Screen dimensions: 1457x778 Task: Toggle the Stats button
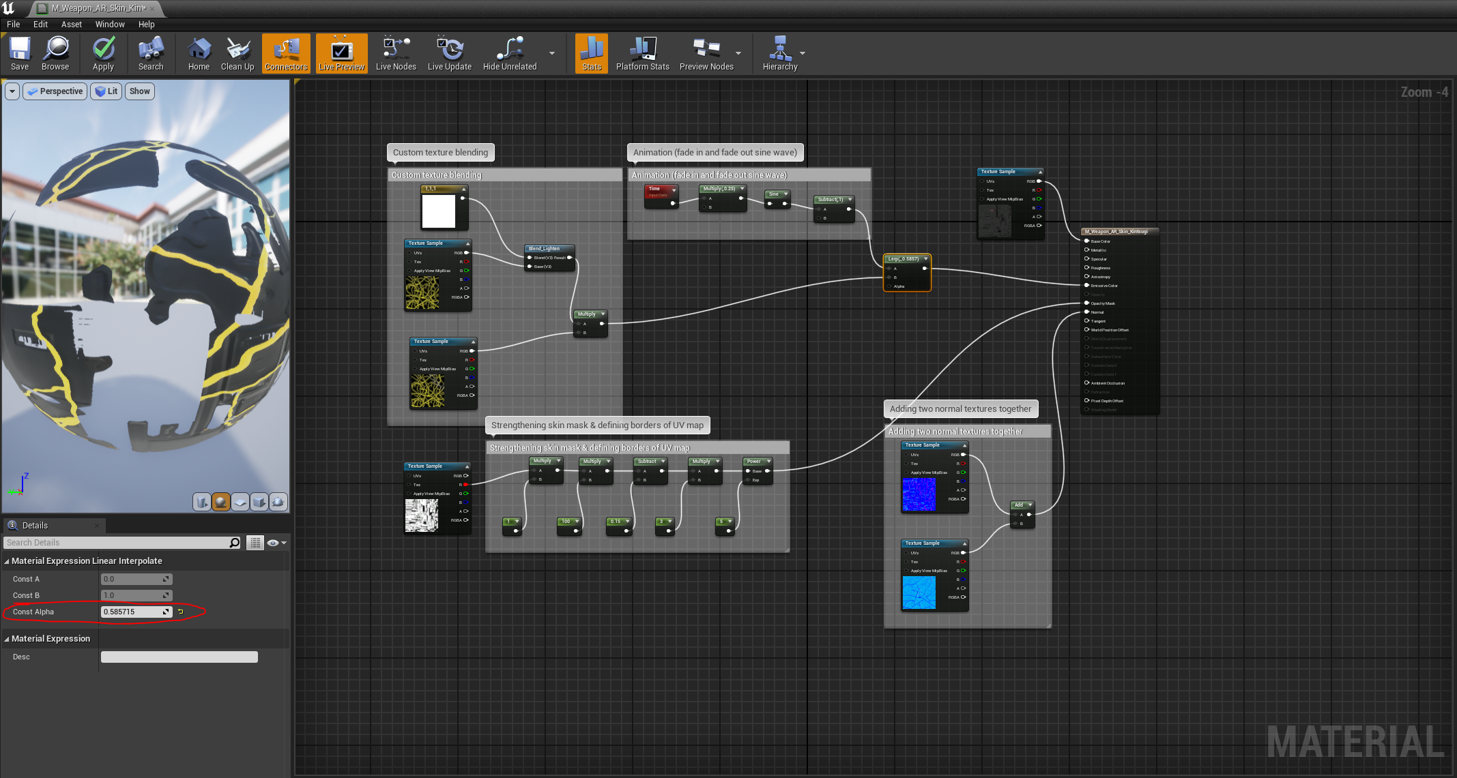pos(591,53)
